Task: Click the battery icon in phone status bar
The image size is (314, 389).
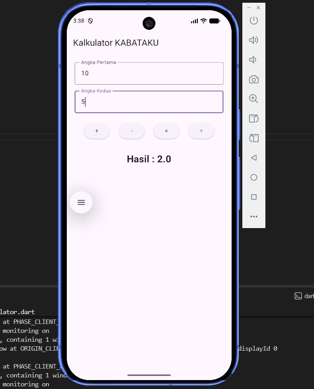Action: [x=215, y=21]
